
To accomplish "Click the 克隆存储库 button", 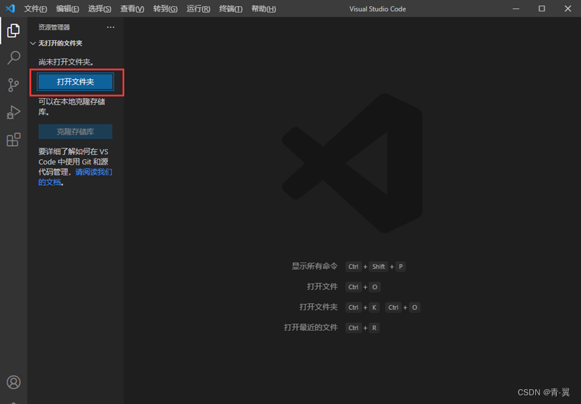I will click(75, 132).
